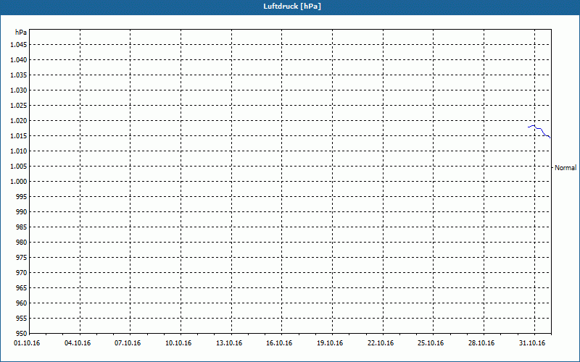
Task: Click the 965 pressure axis label
Action: click(22, 287)
